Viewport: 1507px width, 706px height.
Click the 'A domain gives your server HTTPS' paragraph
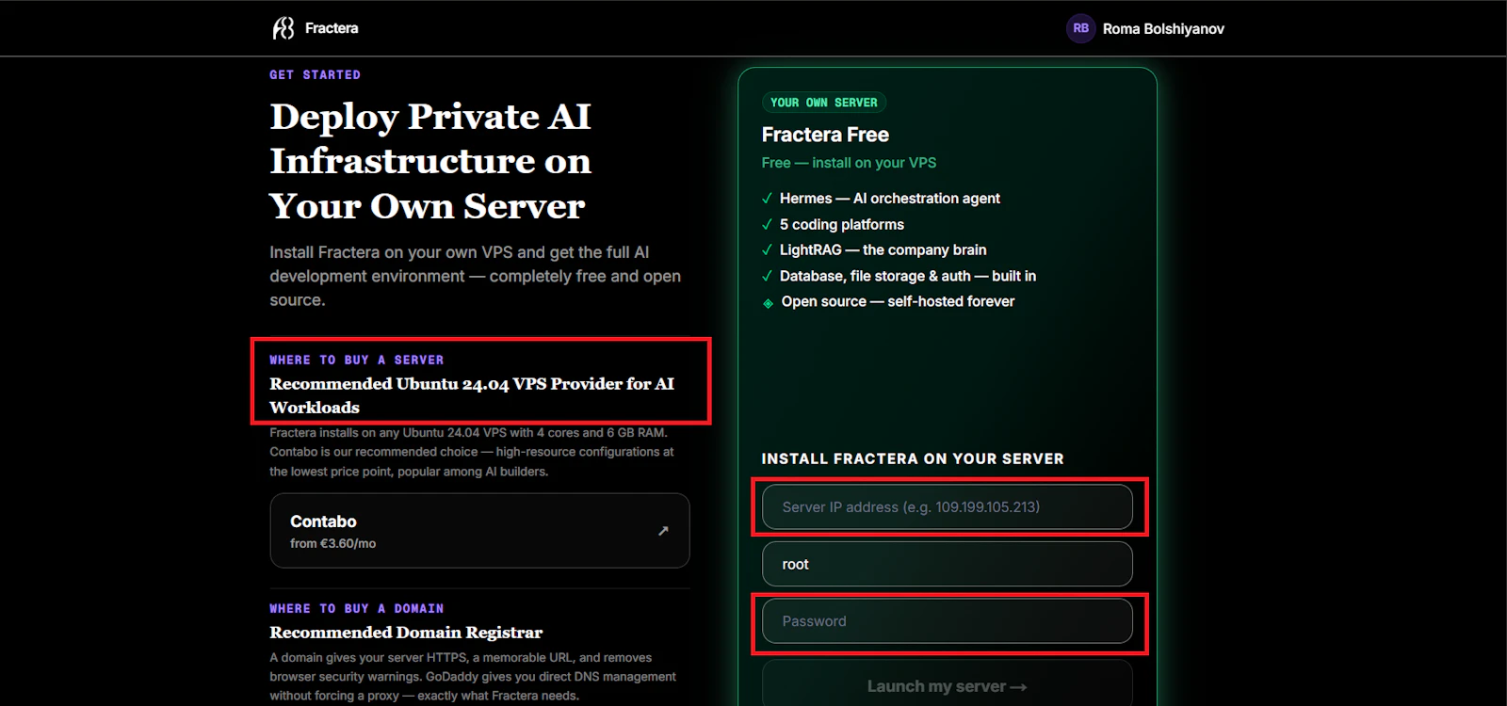473,677
